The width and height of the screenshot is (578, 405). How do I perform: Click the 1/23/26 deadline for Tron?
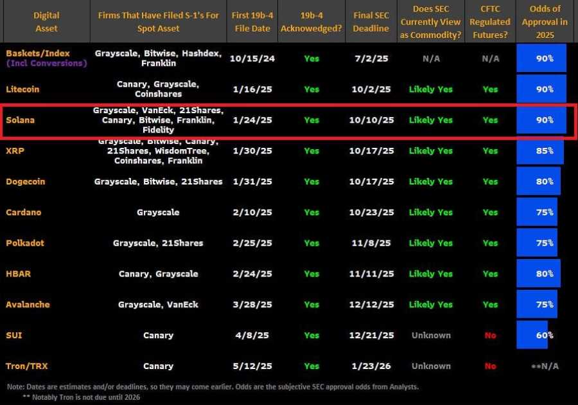point(371,366)
